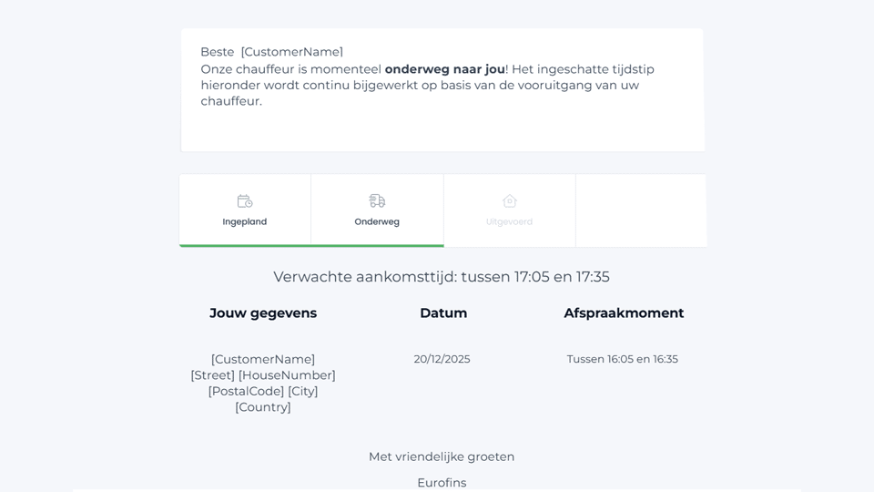Click the [Country] placeholder text
The width and height of the screenshot is (874, 492).
coord(263,407)
